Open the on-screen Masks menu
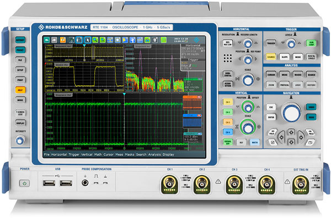 pos(130,154)
